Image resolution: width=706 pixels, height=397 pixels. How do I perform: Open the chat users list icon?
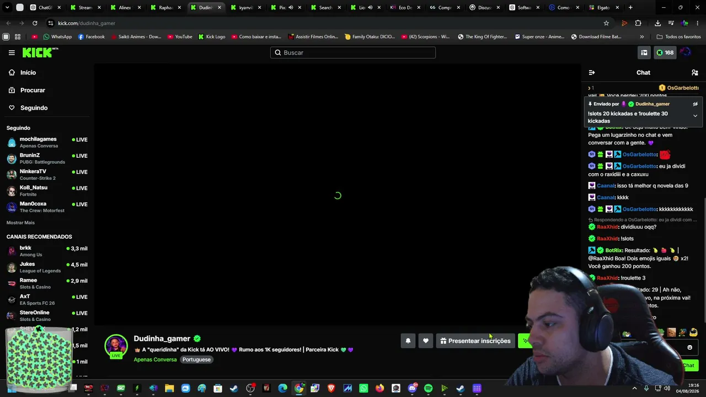(x=694, y=72)
